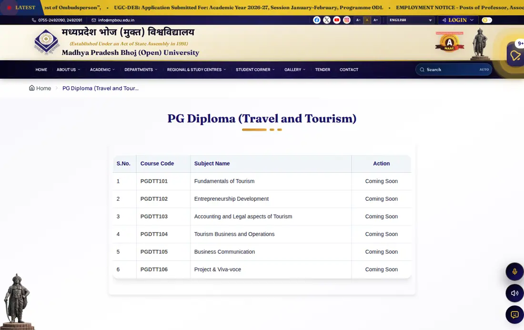
Task: Click the speaker read-aloud button
Action: pos(514,293)
